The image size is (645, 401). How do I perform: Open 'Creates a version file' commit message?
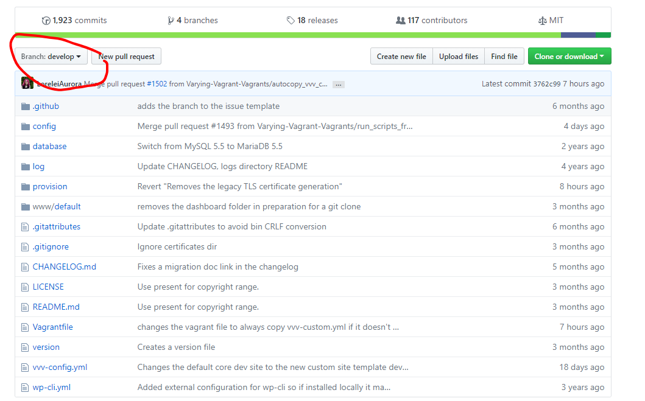[x=176, y=347]
